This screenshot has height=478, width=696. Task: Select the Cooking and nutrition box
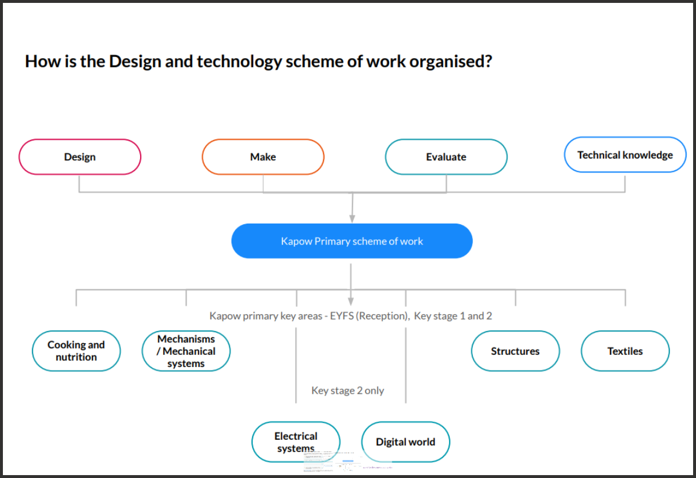point(76,351)
